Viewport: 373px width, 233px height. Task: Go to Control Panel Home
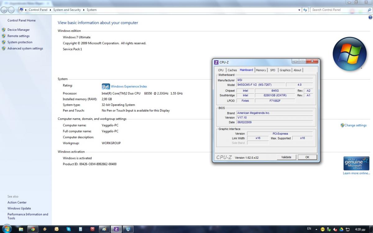pos(21,21)
